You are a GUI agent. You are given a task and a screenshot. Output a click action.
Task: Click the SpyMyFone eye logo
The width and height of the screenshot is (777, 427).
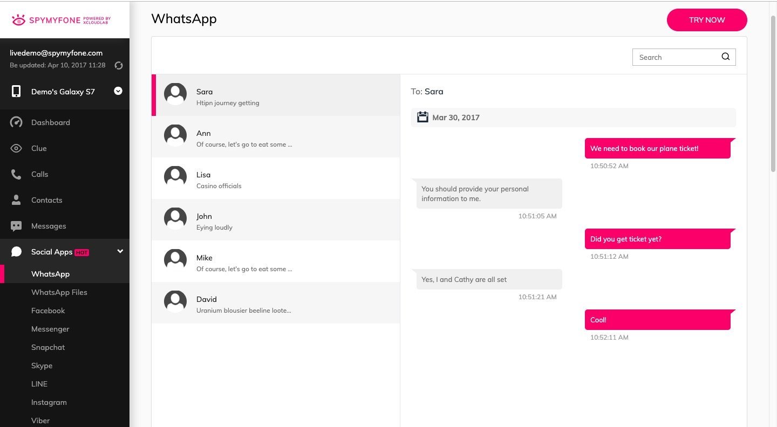[19, 20]
